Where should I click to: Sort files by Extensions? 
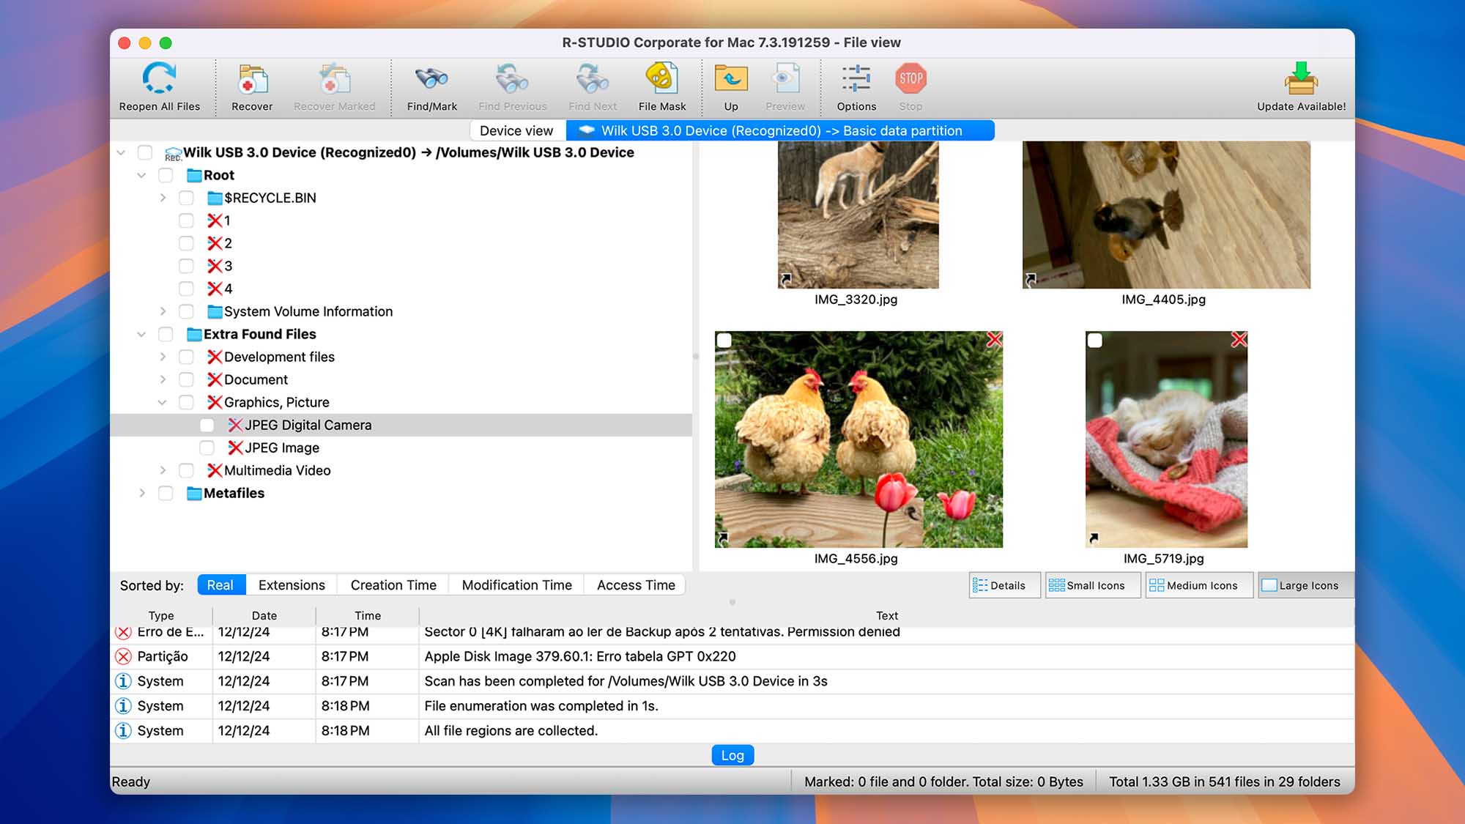(x=292, y=585)
